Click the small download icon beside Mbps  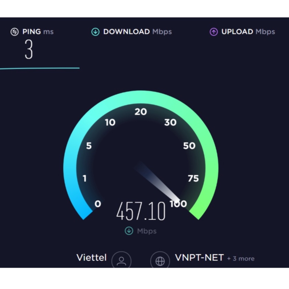point(129,231)
